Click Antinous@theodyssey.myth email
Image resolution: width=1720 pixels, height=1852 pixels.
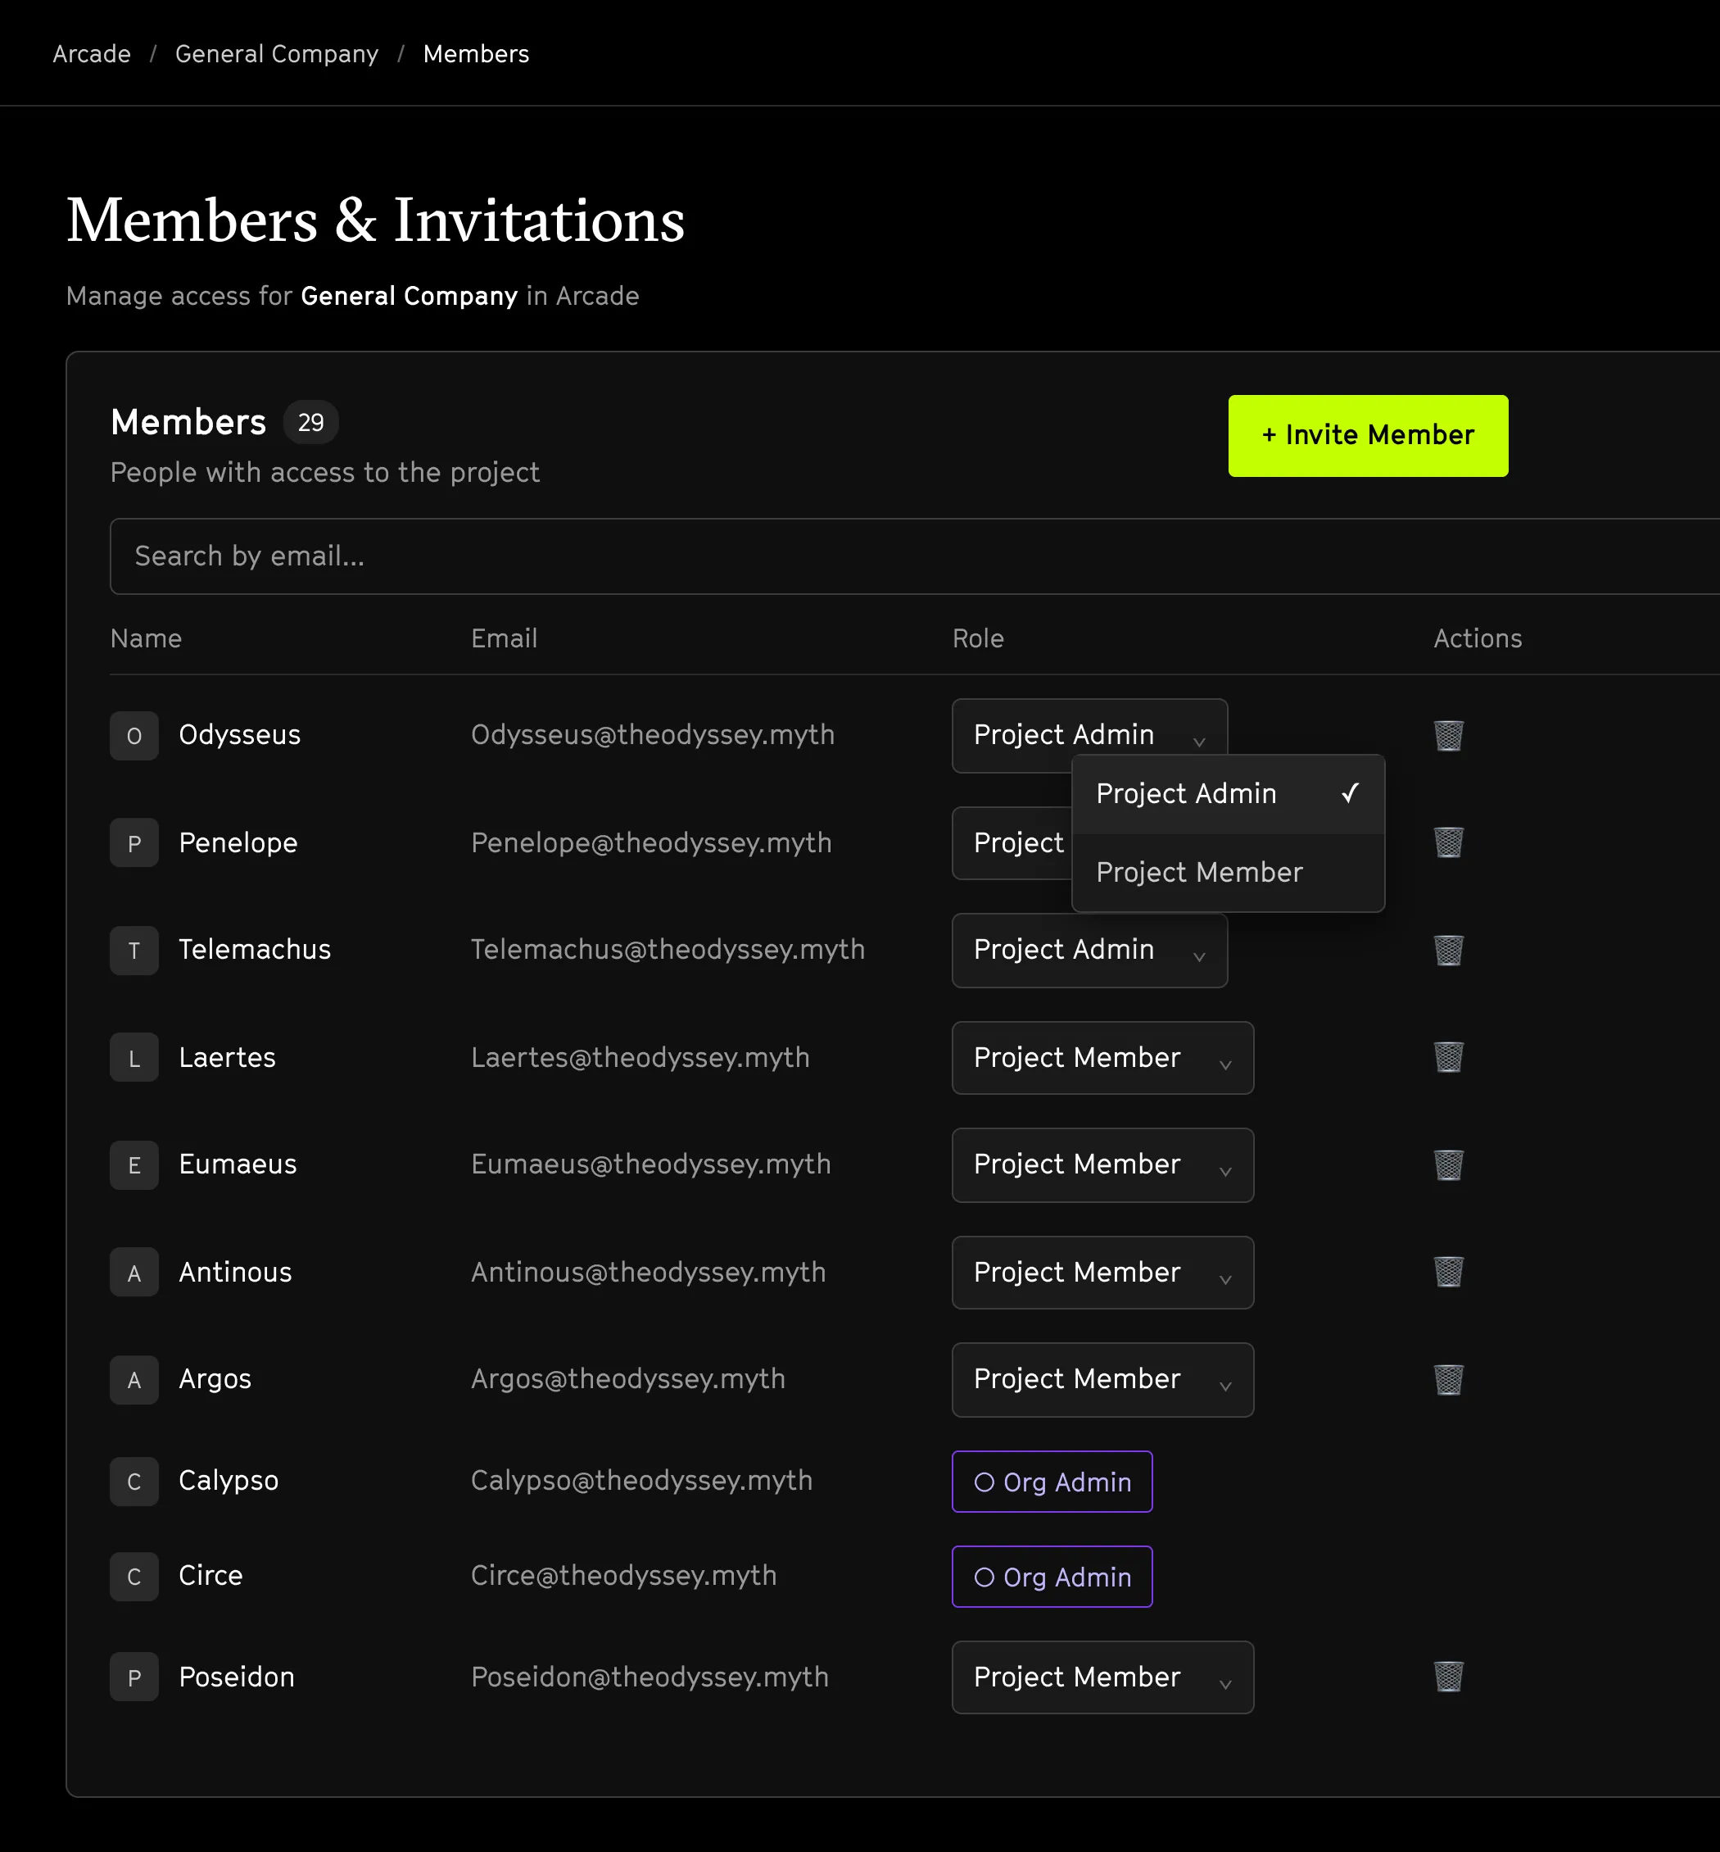(x=648, y=1272)
